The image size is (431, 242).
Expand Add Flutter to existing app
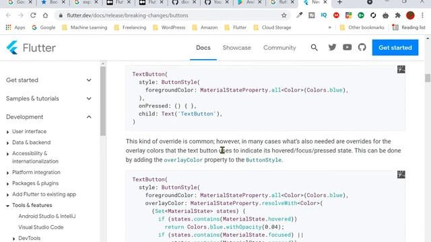[x=7, y=195]
